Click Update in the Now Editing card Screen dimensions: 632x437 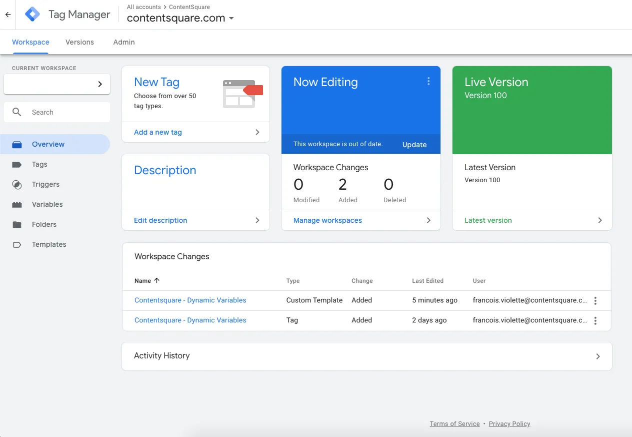pos(414,145)
